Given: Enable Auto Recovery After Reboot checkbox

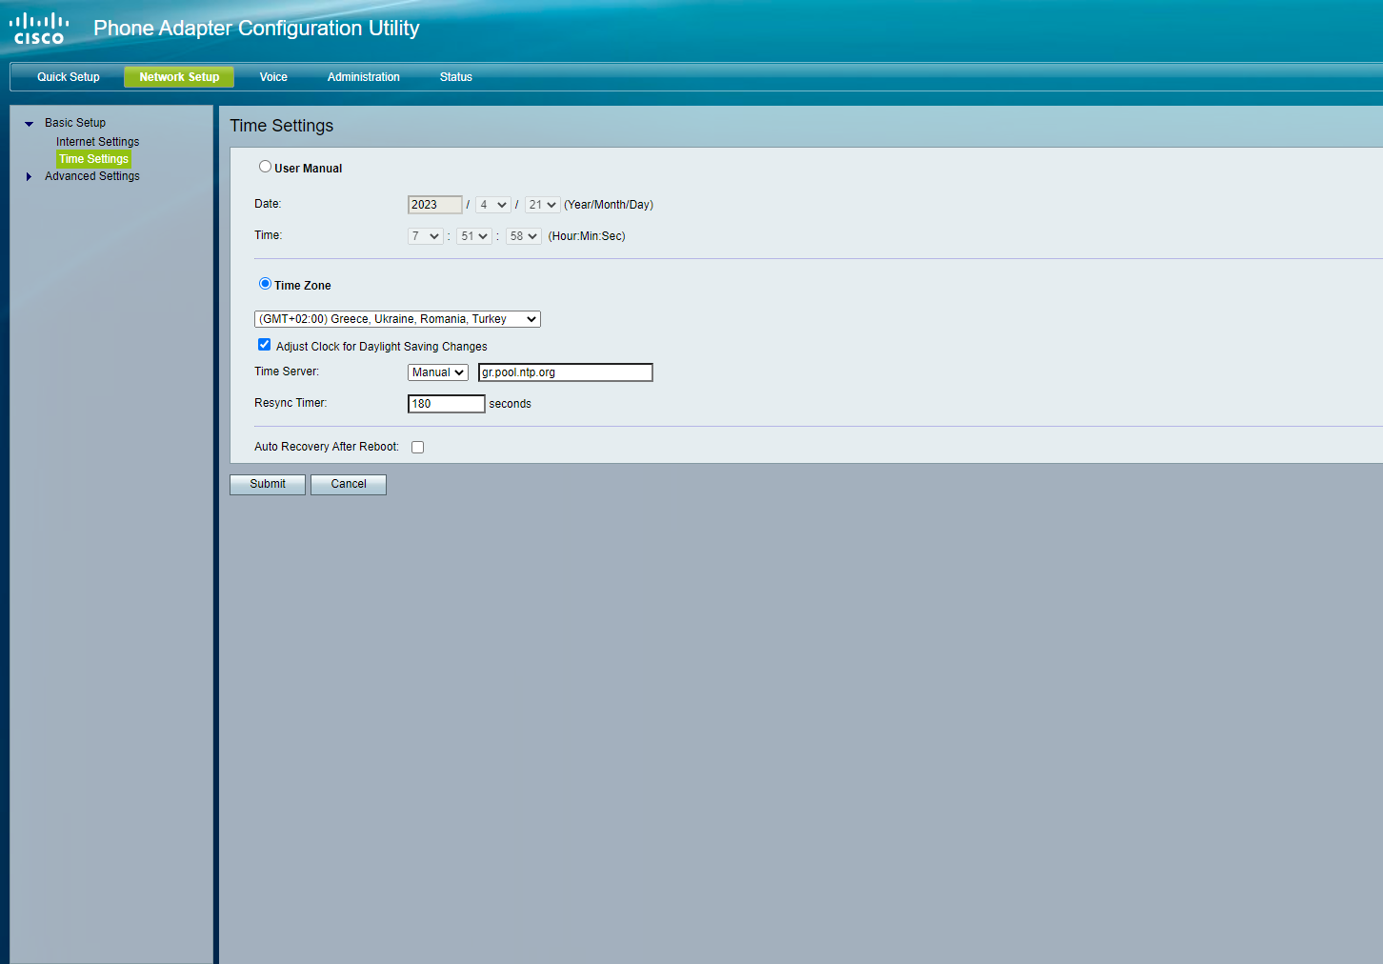Looking at the screenshot, I should (x=417, y=447).
